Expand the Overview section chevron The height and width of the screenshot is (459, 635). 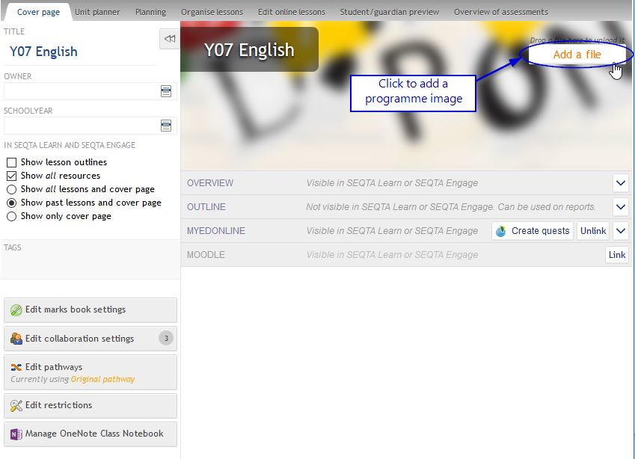point(620,183)
